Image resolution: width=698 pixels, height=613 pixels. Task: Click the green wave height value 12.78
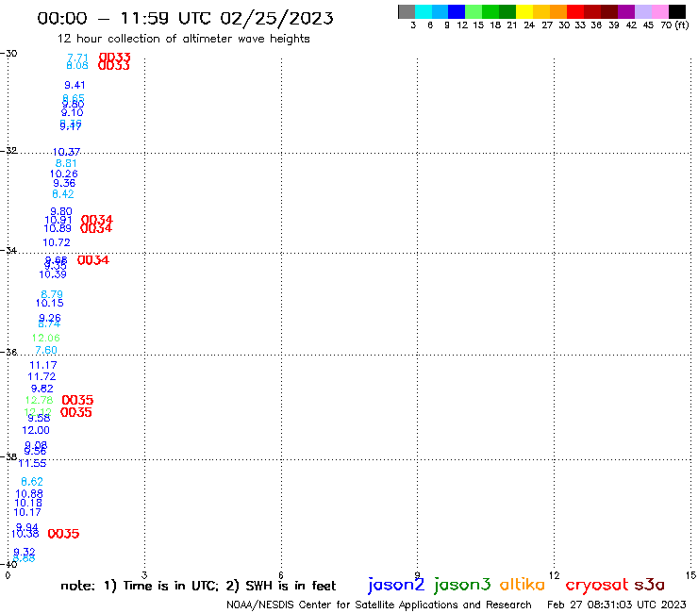[x=40, y=400]
